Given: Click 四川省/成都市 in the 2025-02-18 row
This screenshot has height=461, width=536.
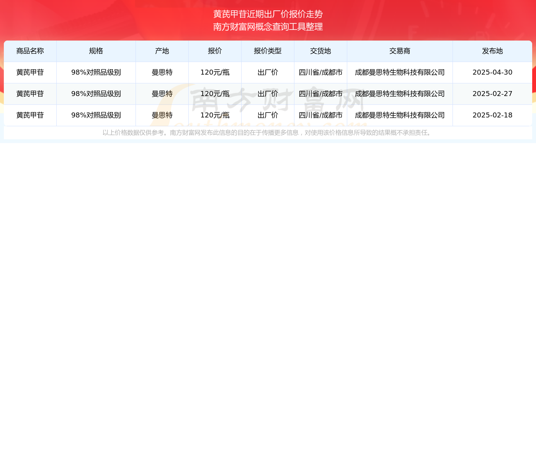Looking at the screenshot, I should click(x=321, y=115).
